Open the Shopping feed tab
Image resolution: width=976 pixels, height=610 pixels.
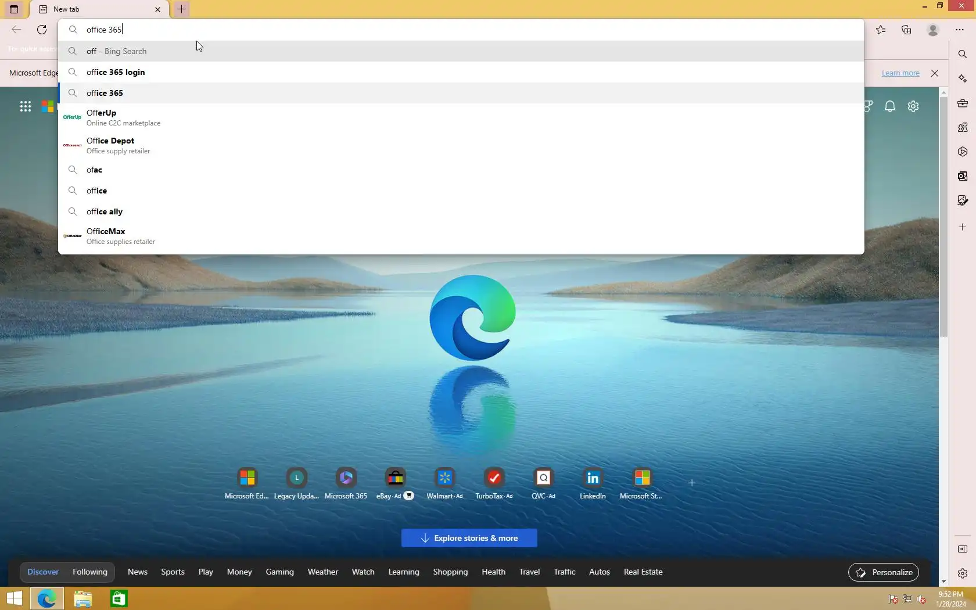[x=450, y=572]
